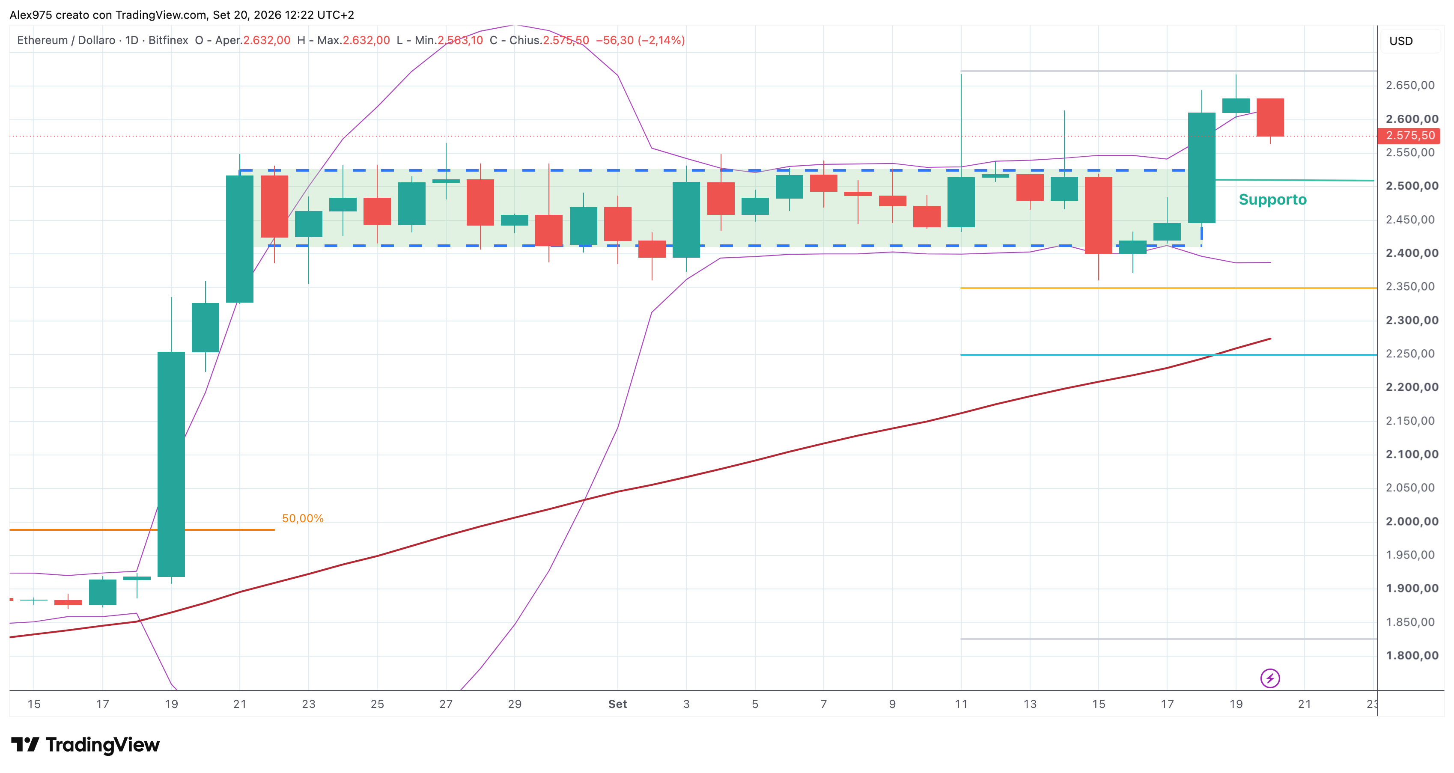1454x773 pixels.
Task: Click the latest red candle on September 20
Action: coord(1270,117)
